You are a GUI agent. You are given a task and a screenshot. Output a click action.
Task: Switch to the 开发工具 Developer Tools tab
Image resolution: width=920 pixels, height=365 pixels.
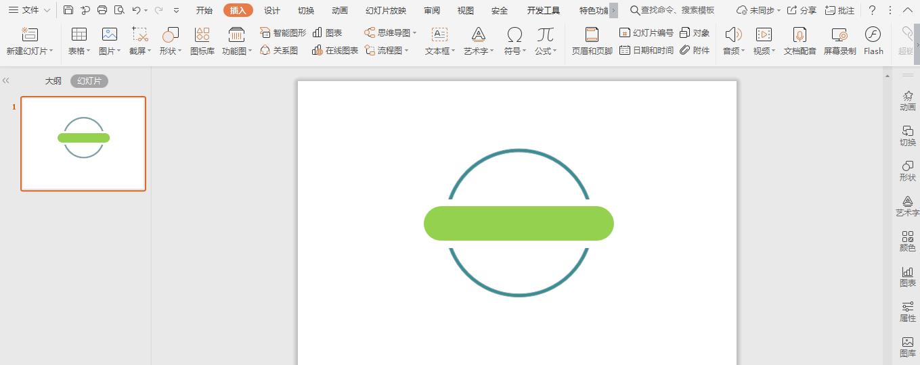tap(544, 10)
